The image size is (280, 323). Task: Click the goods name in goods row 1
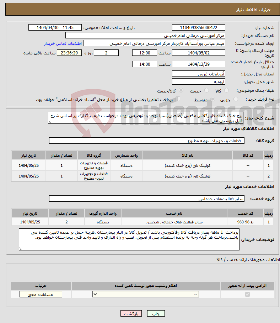[x=188, y=165]
